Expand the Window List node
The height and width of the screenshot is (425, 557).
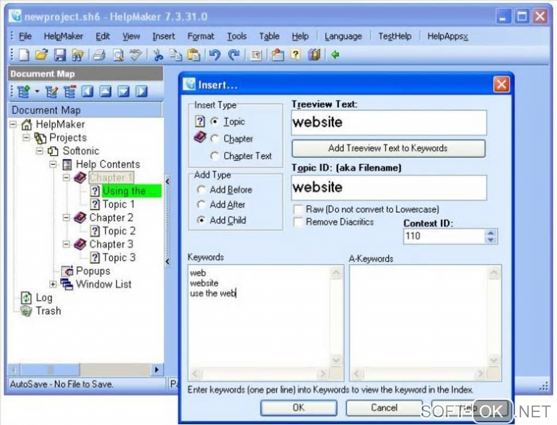click(x=53, y=284)
